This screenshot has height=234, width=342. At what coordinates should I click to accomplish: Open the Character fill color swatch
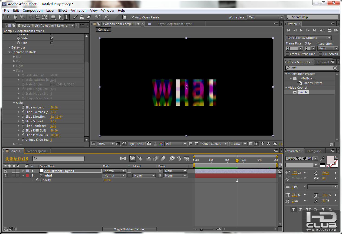[330, 160]
